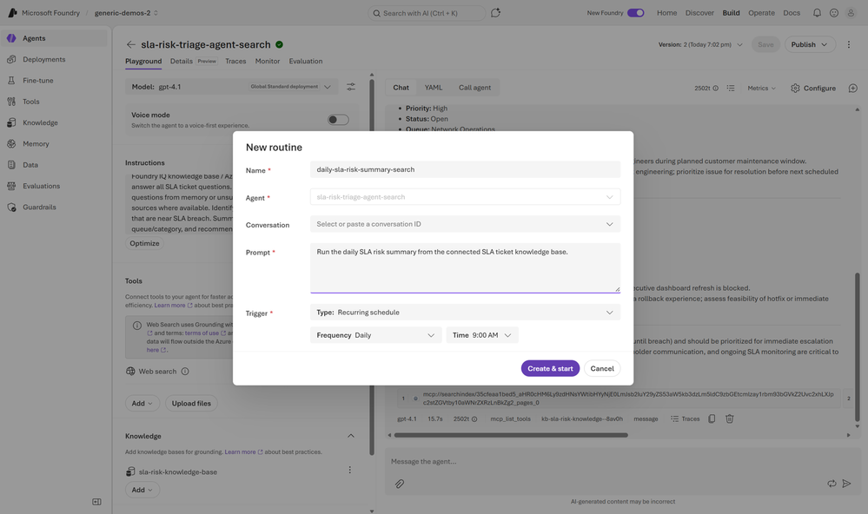
Task: Click the Search with AI box
Action: pyautogui.click(x=427, y=13)
